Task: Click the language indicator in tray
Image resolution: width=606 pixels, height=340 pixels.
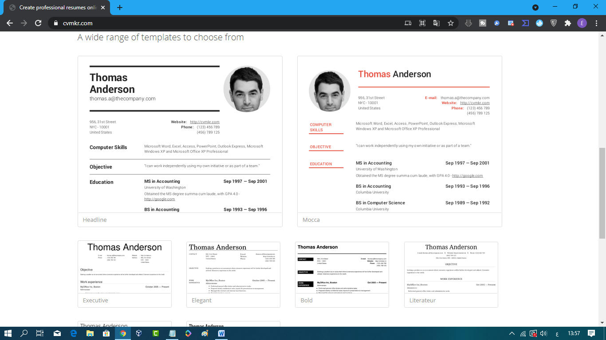Action: pos(556,333)
